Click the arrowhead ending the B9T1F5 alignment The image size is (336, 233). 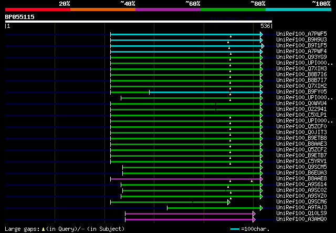coord(263,46)
